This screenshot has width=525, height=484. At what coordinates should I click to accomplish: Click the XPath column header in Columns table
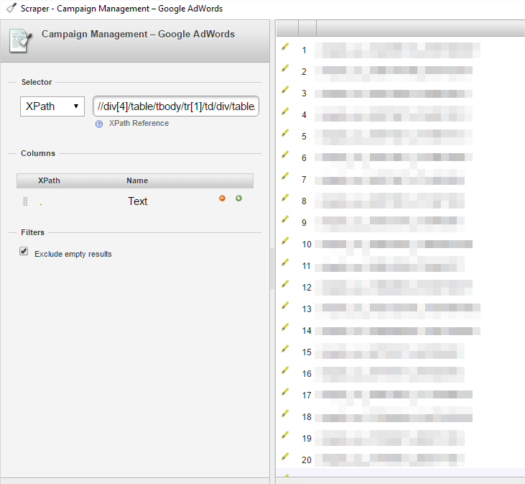coord(49,181)
